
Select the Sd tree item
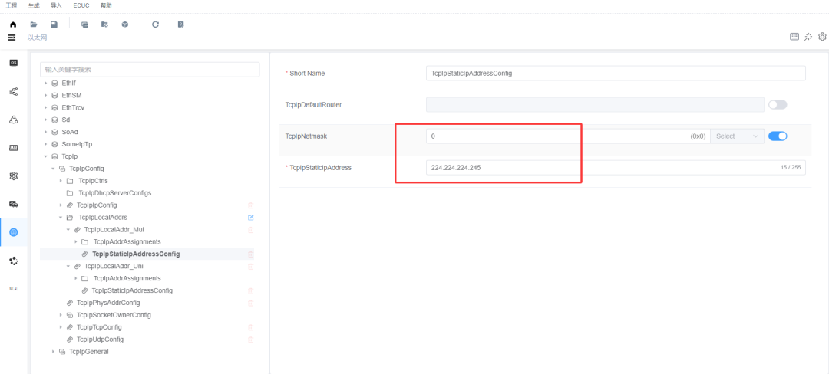pos(65,120)
